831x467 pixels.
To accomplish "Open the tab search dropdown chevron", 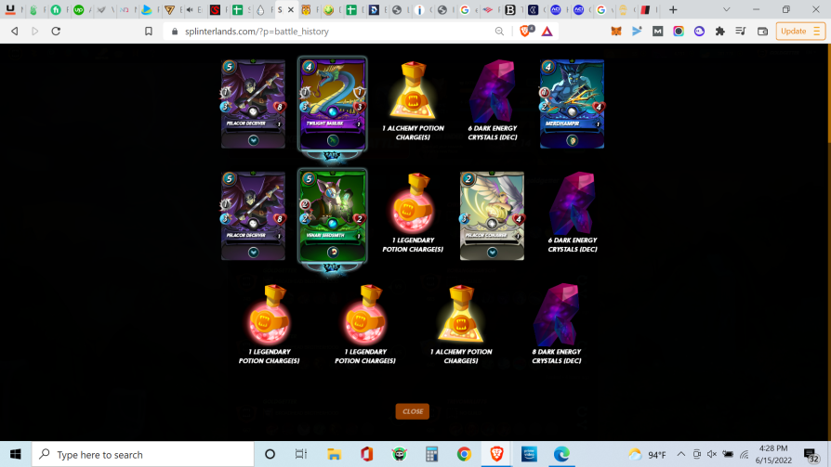I will coord(727,9).
